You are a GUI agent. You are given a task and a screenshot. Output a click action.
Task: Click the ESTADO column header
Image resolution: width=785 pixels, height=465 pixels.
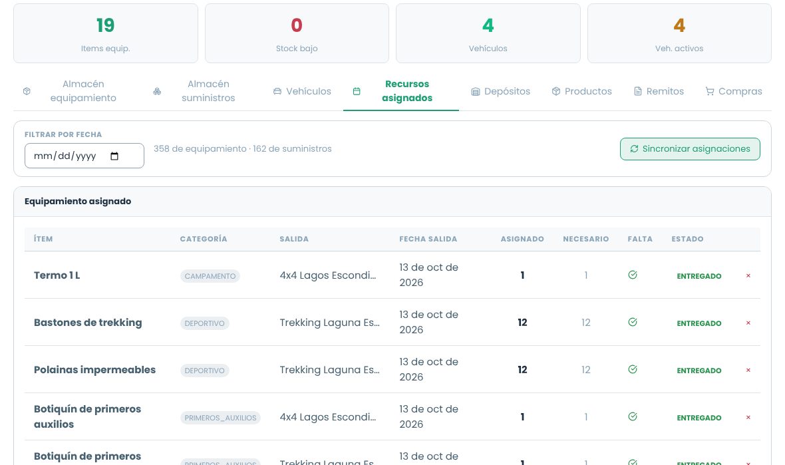pos(687,239)
